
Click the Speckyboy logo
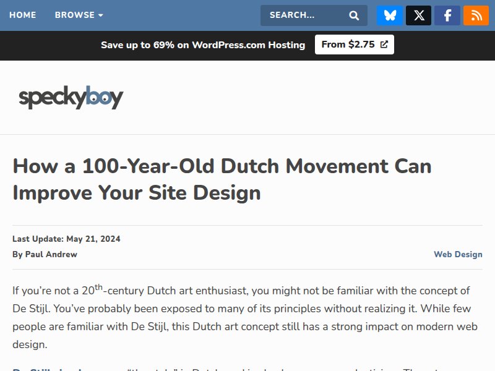coord(71,98)
